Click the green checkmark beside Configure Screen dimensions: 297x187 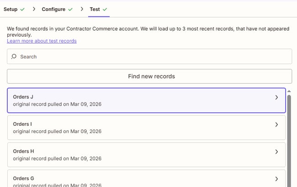70,9
